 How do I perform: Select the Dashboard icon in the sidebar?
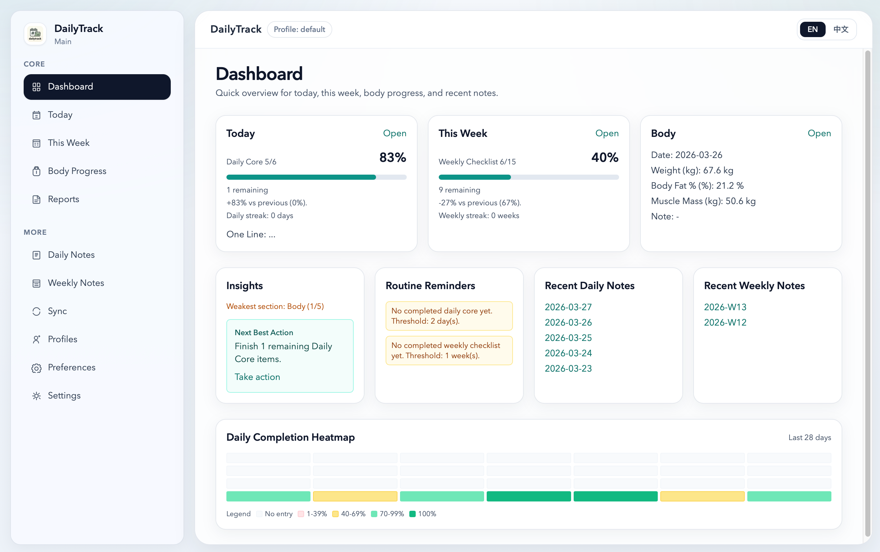pos(37,87)
